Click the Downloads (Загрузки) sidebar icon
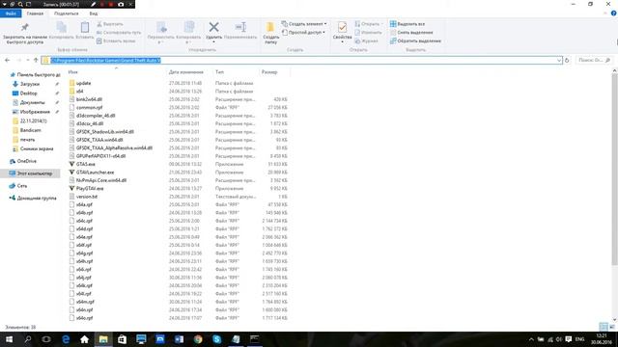618x347 pixels. click(15, 84)
